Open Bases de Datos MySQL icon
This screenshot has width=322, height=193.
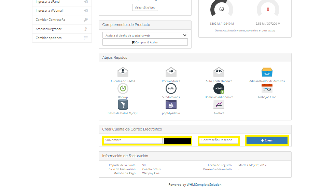pos(123,105)
